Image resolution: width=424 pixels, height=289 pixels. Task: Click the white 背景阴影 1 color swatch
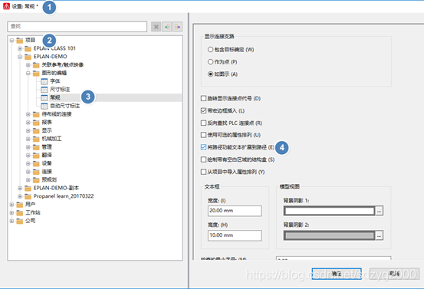coord(330,211)
